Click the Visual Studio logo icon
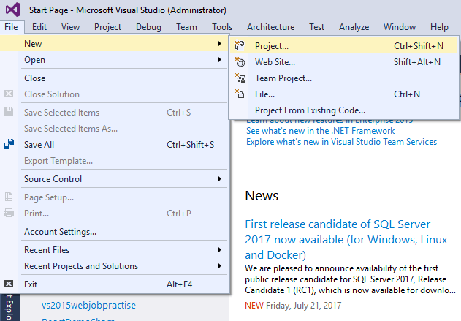Image resolution: width=461 pixels, height=321 pixels. (x=13, y=10)
